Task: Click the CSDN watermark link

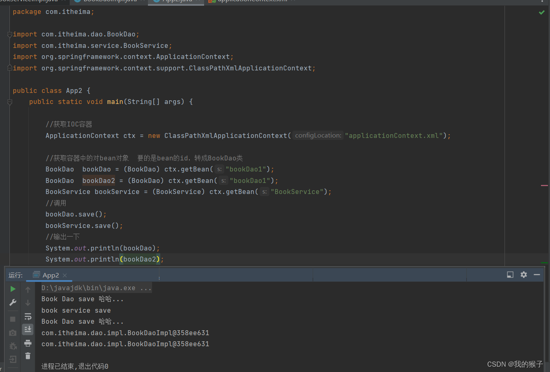Action: [514, 364]
